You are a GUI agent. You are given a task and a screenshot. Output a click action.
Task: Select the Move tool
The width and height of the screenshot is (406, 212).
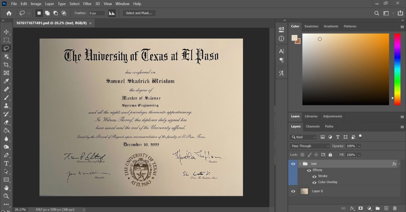coord(6,32)
